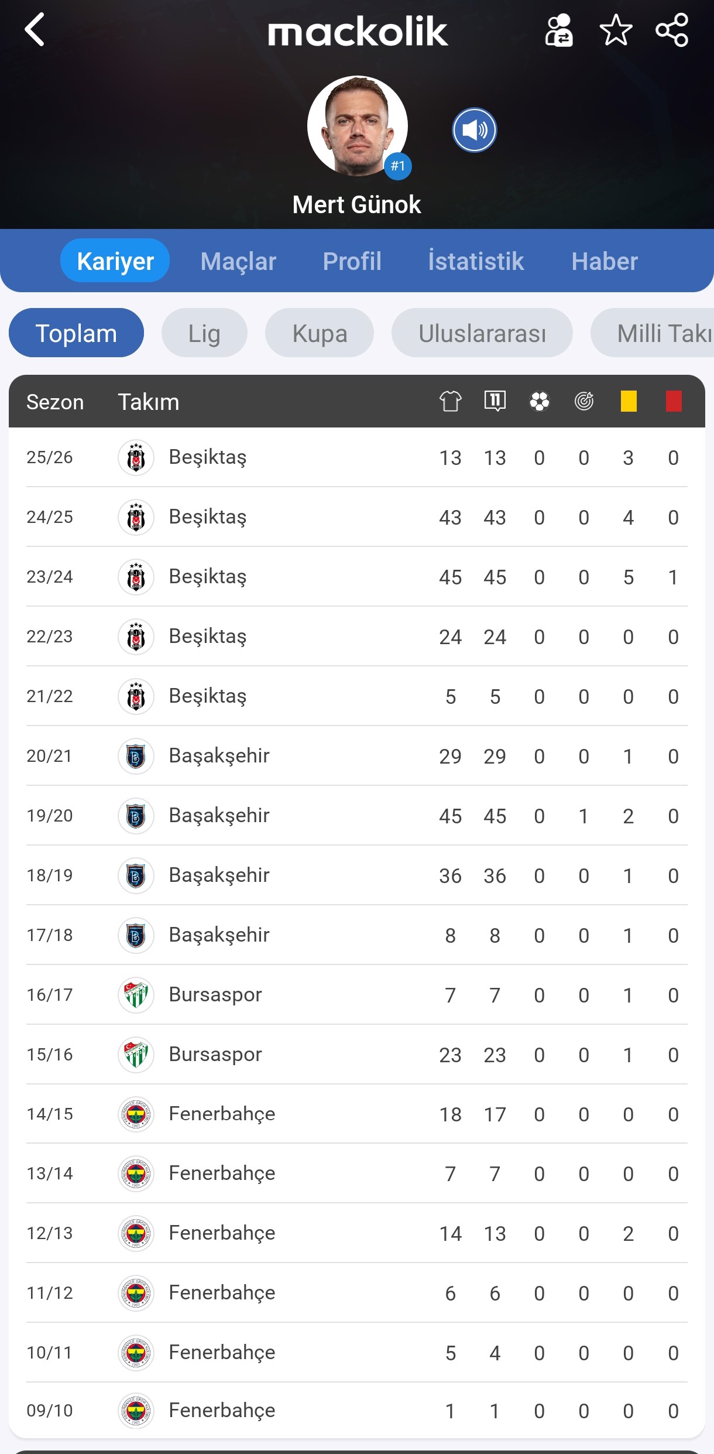Switch to the Maçlar tab
The image size is (714, 1454).
point(238,261)
